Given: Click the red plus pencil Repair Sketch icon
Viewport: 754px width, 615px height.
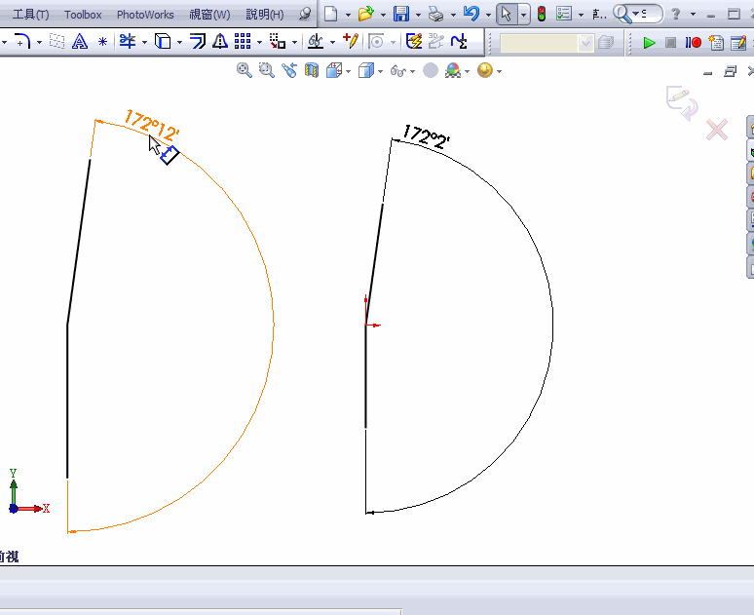Looking at the screenshot, I should click(x=351, y=42).
